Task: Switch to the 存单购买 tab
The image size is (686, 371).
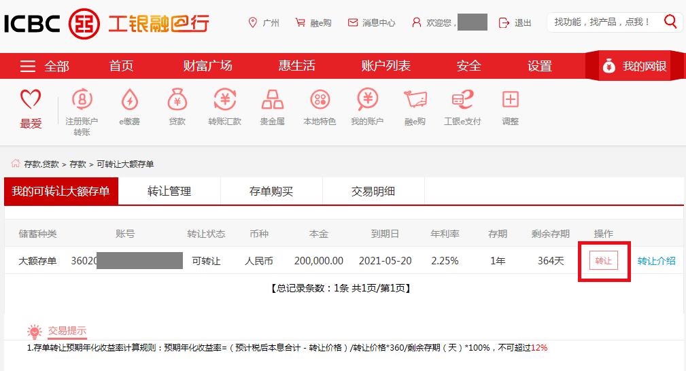Action: point(271,191)
